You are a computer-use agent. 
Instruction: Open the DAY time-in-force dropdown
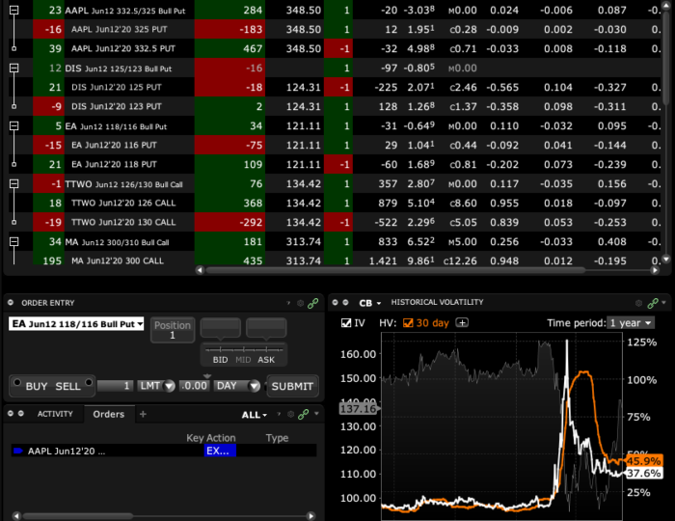tap(238, 386)
